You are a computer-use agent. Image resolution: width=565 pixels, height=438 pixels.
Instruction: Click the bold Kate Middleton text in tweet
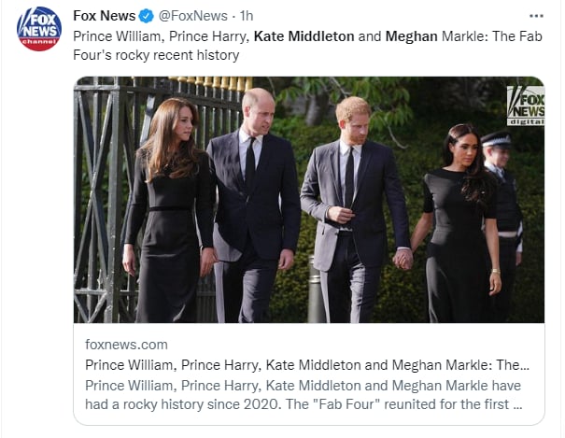click(304, 36)
